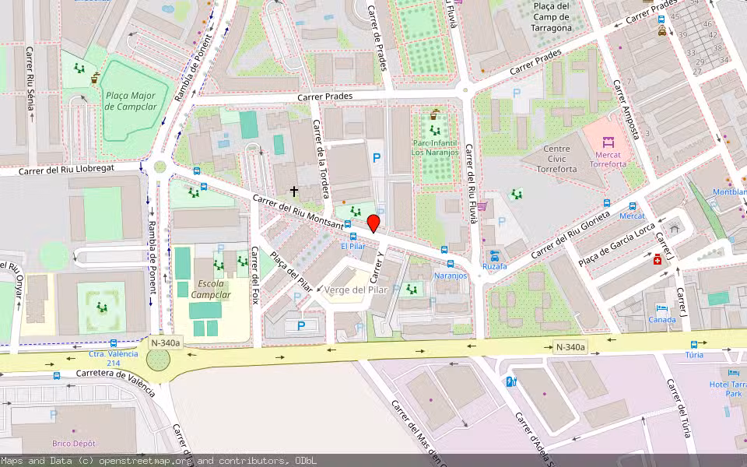Select the Naranjos bus stop icon

[x=451, y=264]
